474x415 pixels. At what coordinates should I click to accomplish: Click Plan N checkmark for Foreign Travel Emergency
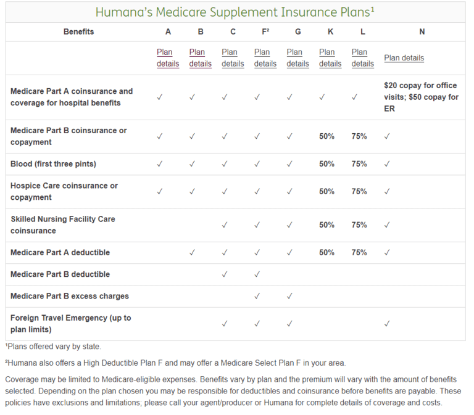[x=387, y=324]
